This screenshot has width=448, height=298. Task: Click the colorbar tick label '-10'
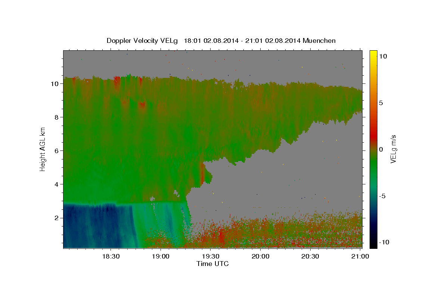click(x=384, y=242)
